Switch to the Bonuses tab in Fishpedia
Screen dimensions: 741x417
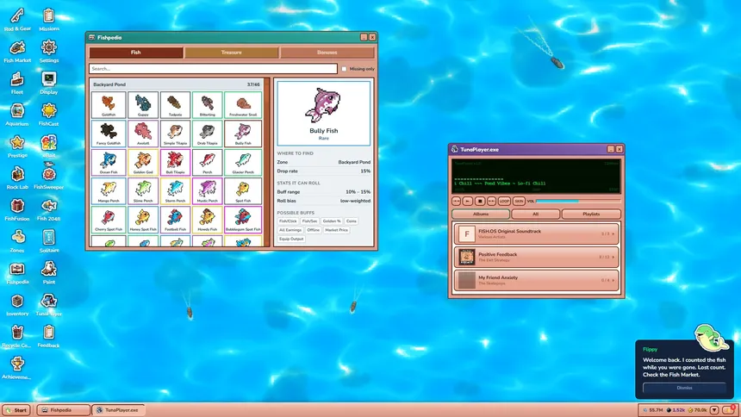coord(327,53)
